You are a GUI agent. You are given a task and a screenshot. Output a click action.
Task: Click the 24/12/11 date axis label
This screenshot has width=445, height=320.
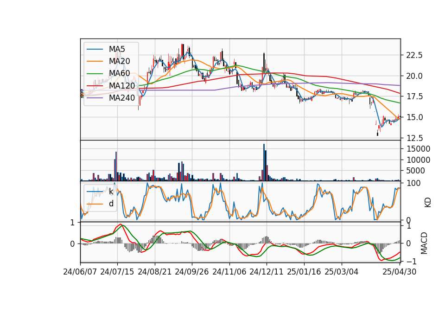pos(267,272)
